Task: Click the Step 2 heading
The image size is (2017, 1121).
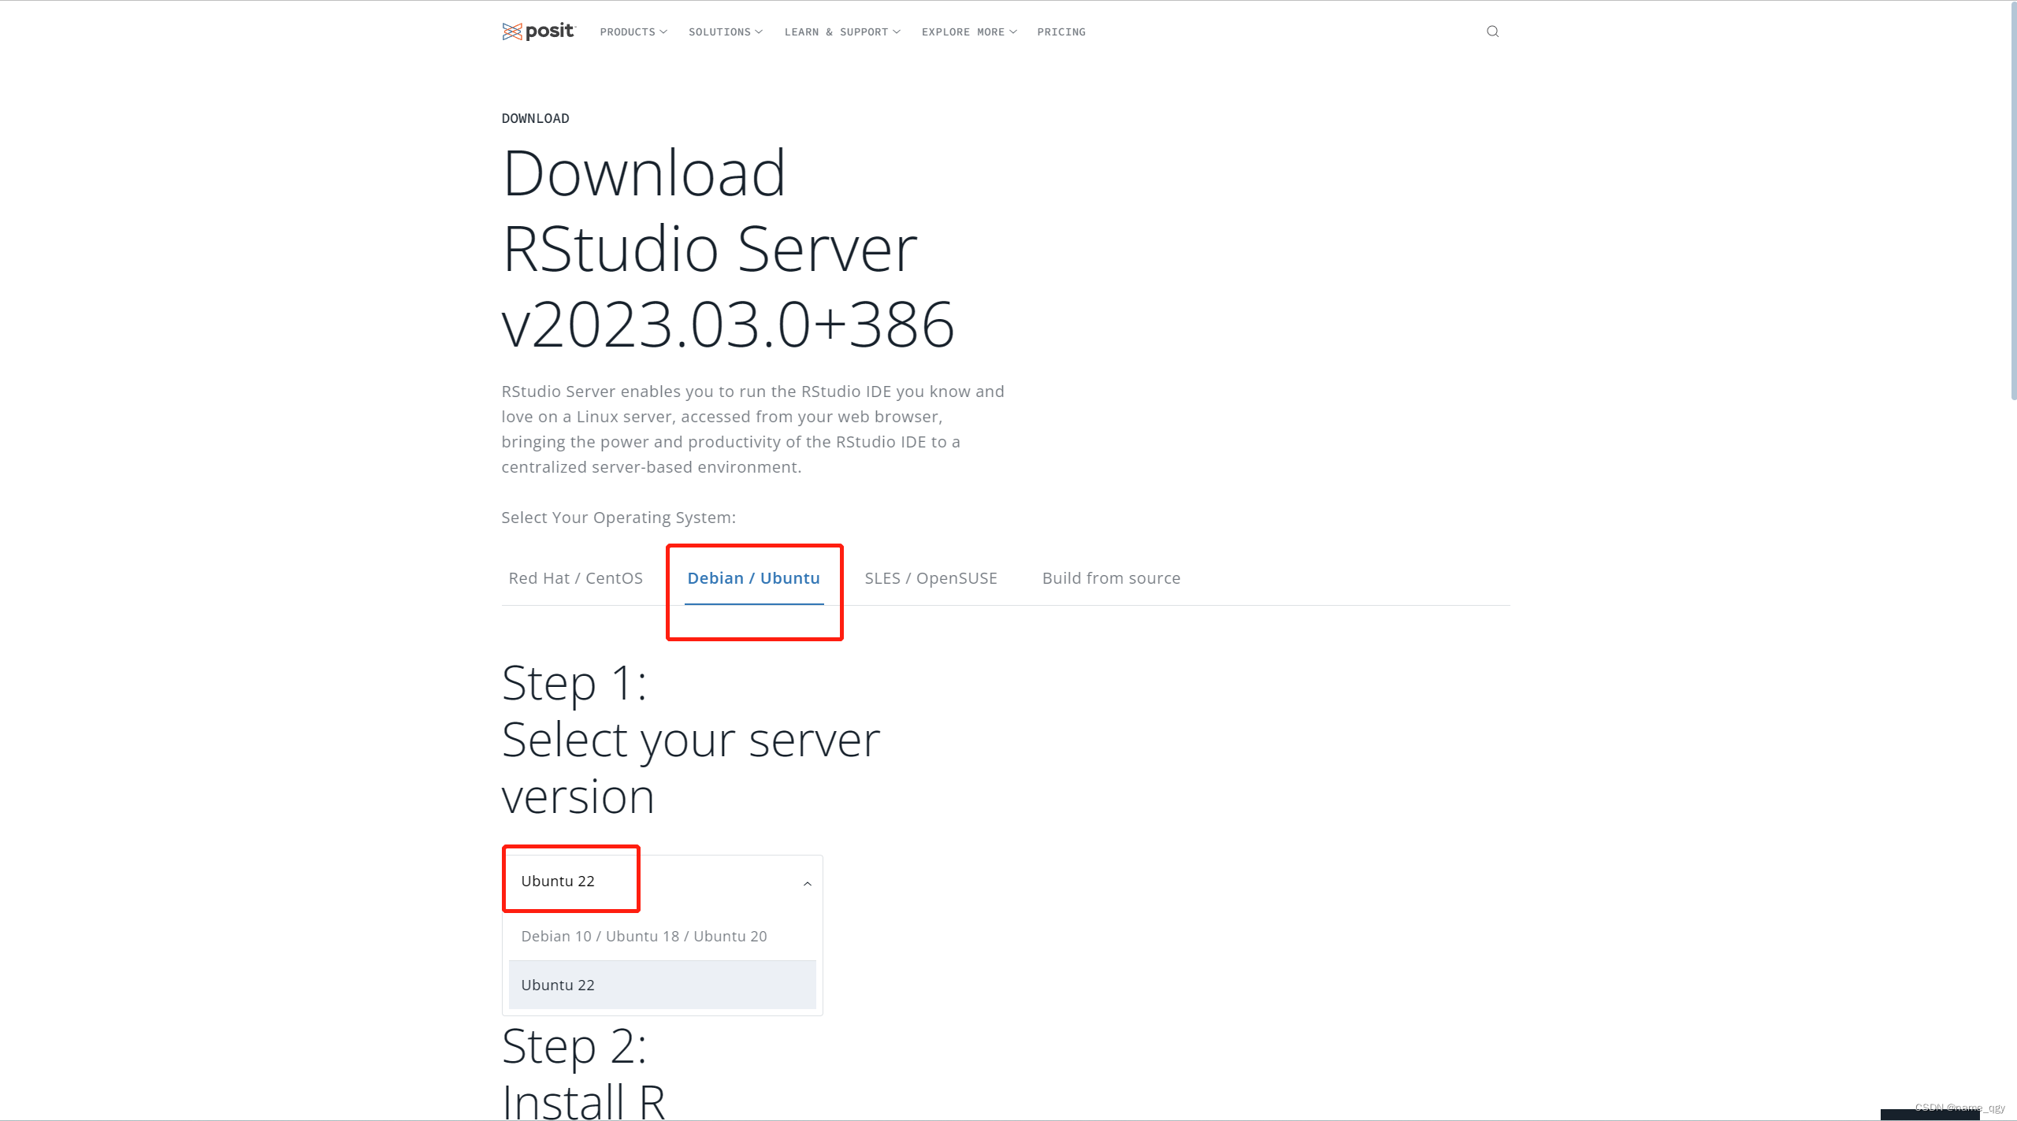Action: click(583, 1071)
